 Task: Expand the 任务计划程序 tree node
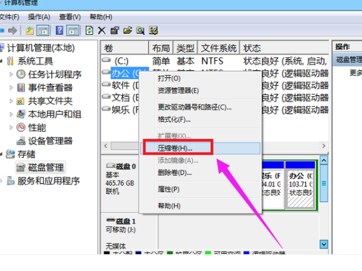pos(11,74)
